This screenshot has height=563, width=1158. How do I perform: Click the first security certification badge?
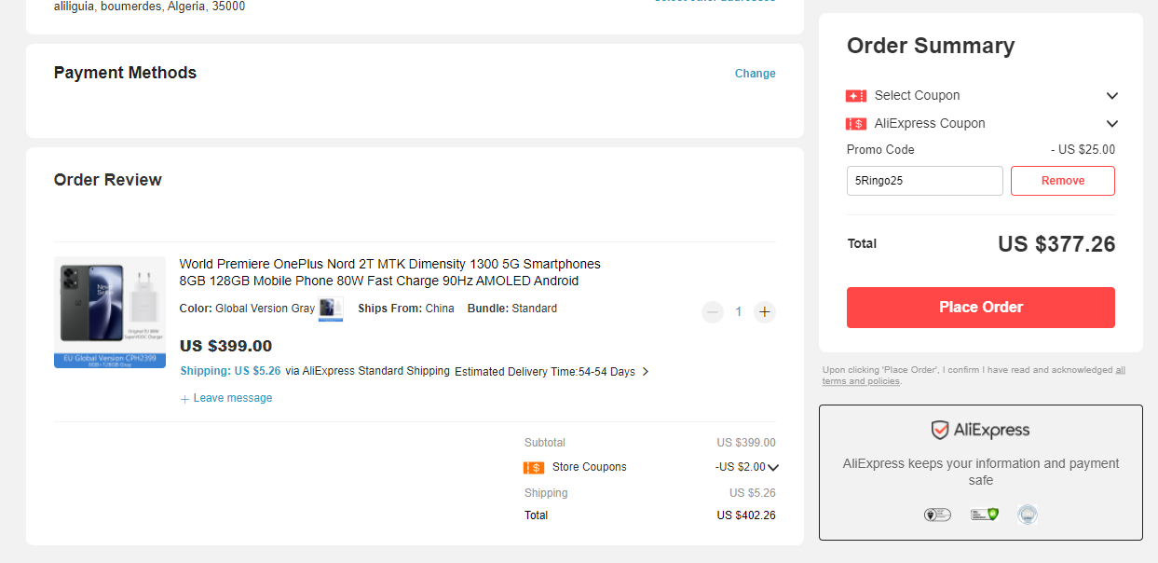(x=937, y=514)
